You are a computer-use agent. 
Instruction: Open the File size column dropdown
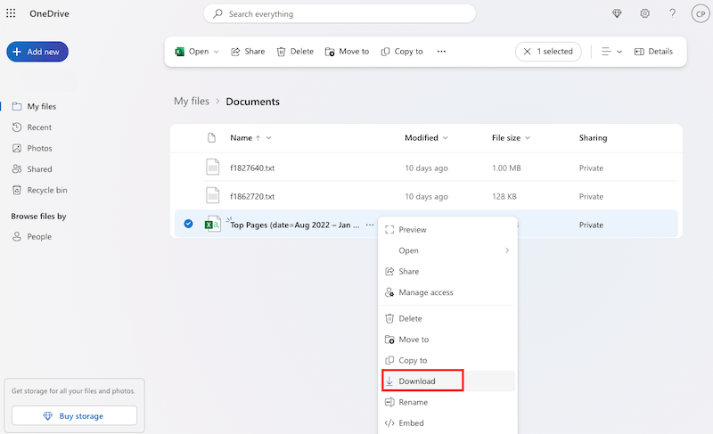528,138
